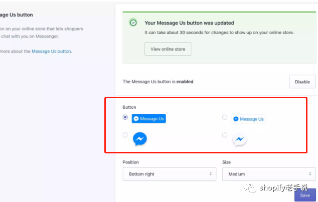
Task: Click View online store button
Action: coord(168,49)
